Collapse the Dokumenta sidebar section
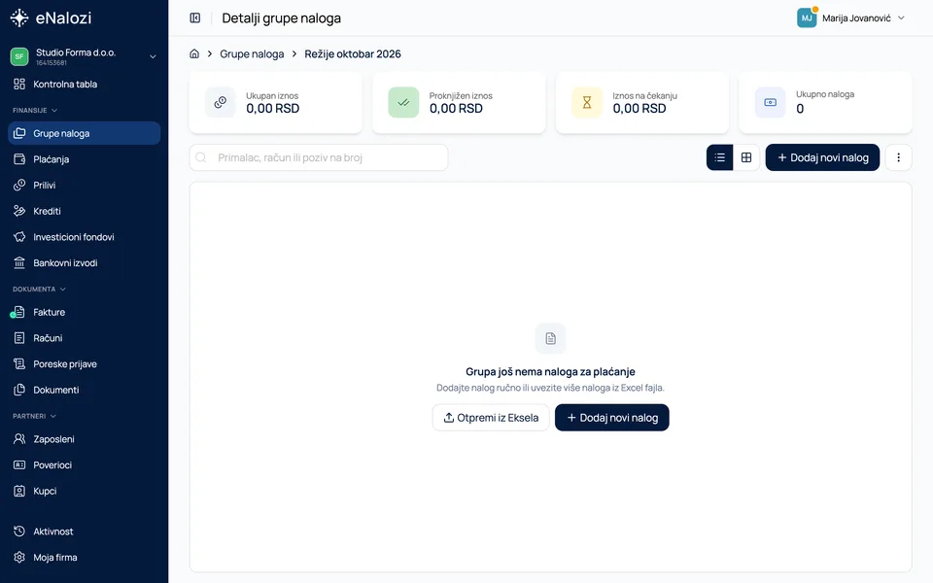933x583 pixels. click(39, 290)
